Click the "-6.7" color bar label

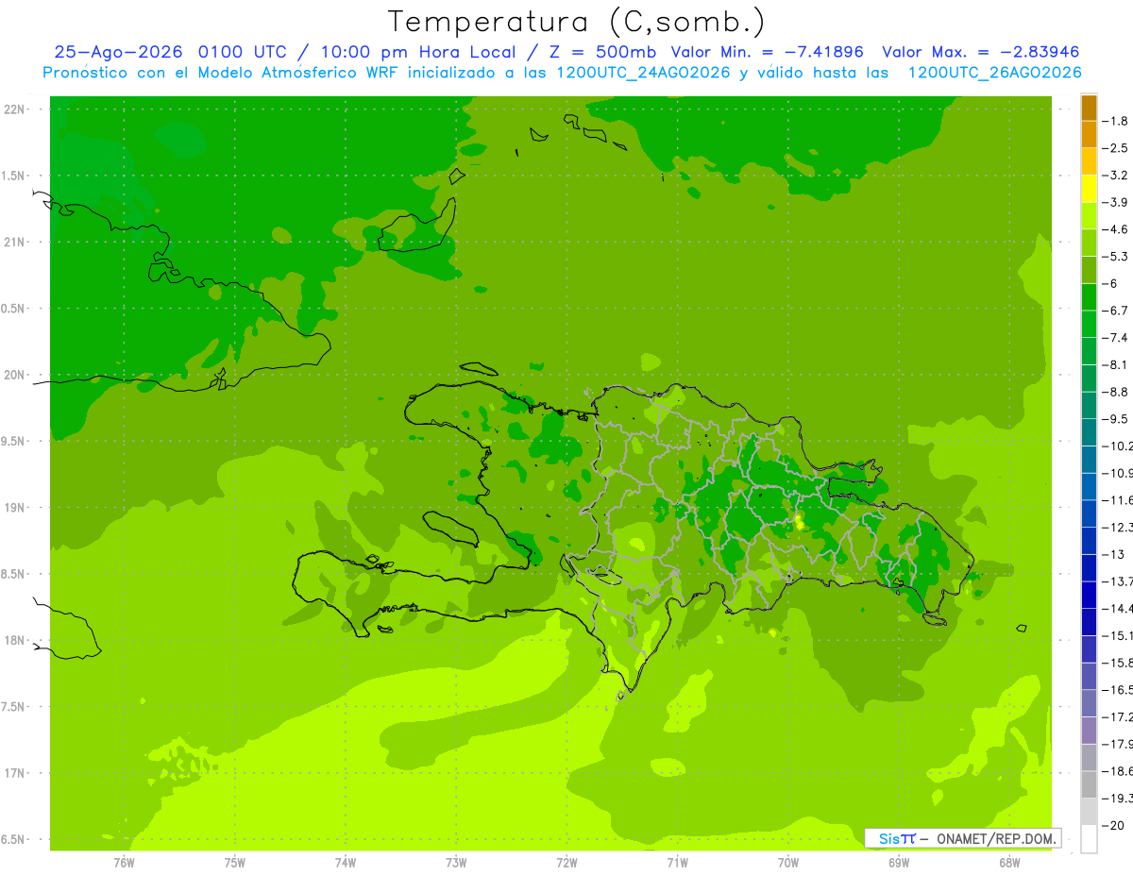[1117, 311]
